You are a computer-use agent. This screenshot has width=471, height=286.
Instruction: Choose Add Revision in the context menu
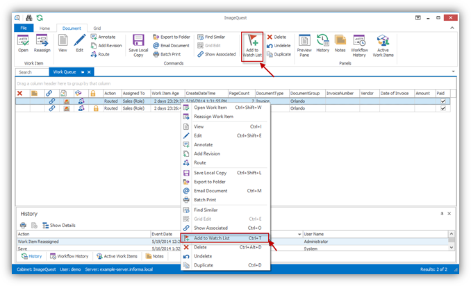[x=225, y=153]
